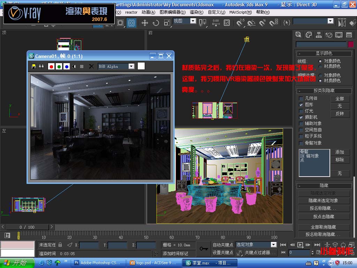Open the 渲染(R) menu
Viewport: 357px width, 268px height.
(x=197, y=12)
